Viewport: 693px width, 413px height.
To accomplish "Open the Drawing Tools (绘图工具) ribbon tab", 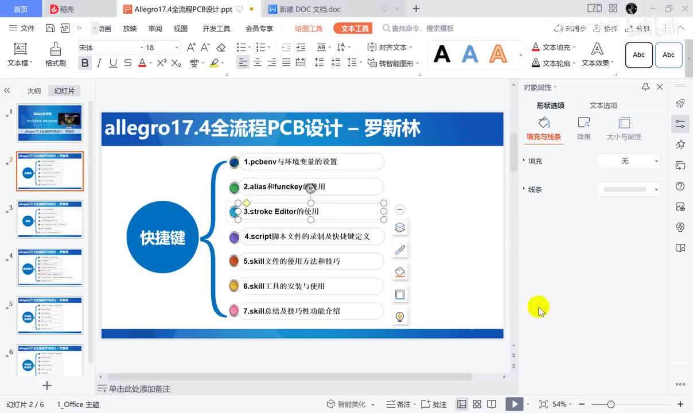I will (x=309, y=29).
